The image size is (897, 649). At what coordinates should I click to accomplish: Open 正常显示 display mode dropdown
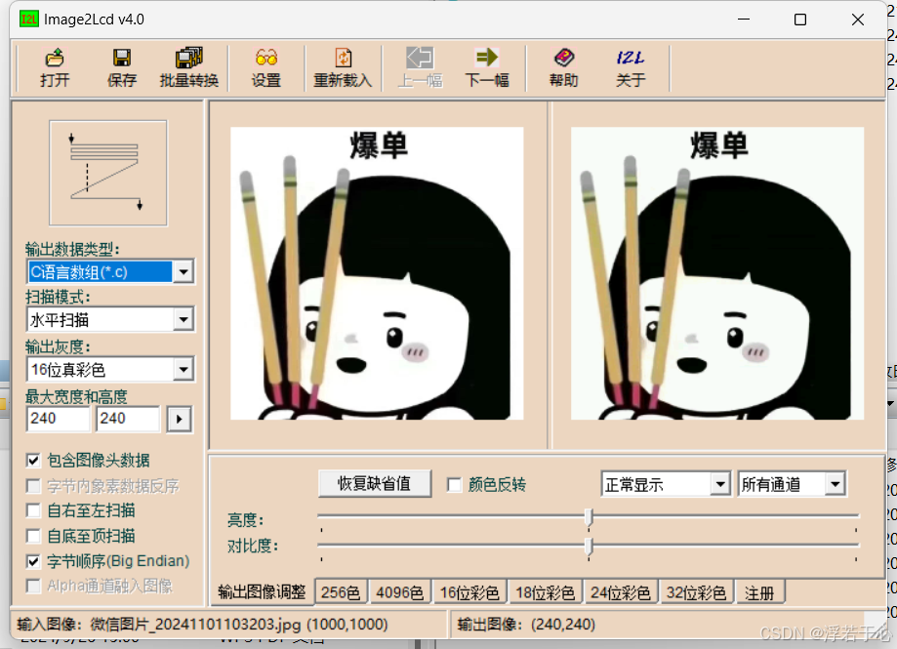(x=720, y=484)
